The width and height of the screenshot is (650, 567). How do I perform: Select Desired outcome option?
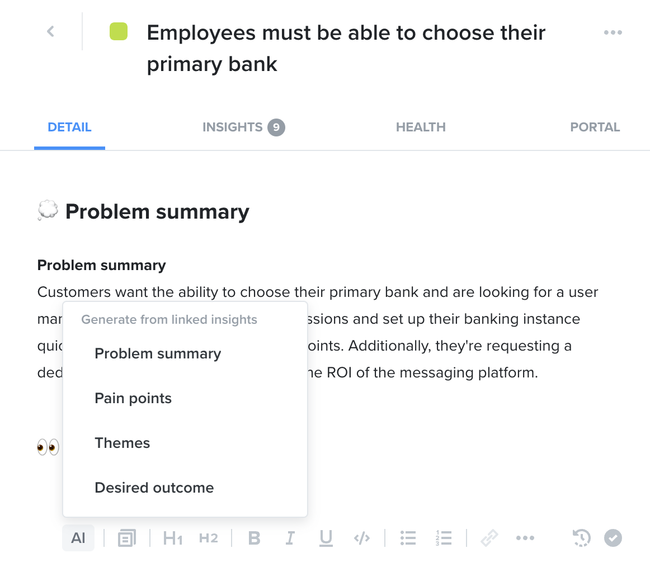[x=154, y=488]
